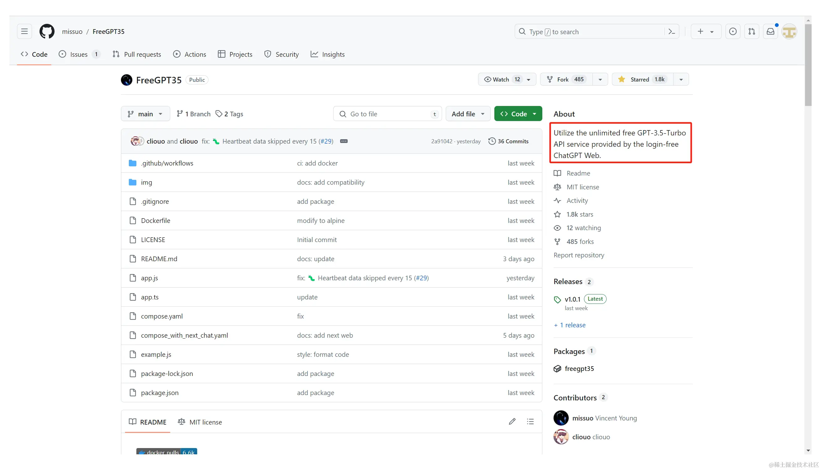
Task: Open the Fork options dropdown arrow
Action: point(600,79)
